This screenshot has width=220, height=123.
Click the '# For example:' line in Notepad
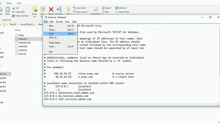click(x=54, y=67)
